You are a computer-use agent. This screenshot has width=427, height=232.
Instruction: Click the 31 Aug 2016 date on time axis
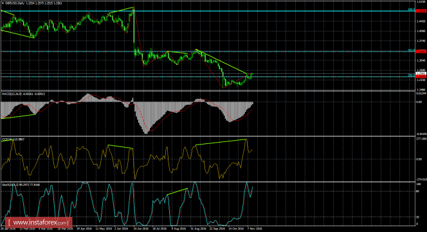[198, 229]
